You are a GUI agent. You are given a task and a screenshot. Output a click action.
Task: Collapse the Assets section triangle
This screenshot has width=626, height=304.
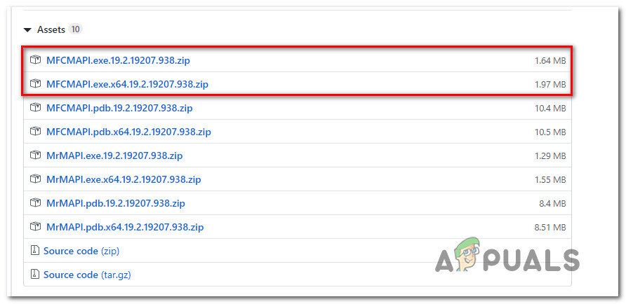pos(27,30)
